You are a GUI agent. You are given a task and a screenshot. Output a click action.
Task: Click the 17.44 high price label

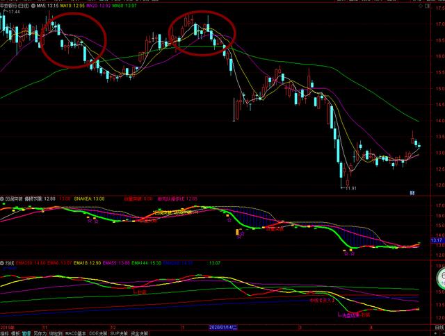click(14, 12)
